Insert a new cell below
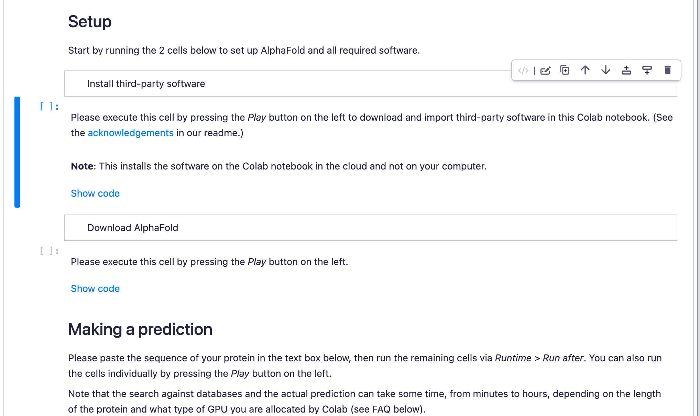 click(x=647, y=70)
